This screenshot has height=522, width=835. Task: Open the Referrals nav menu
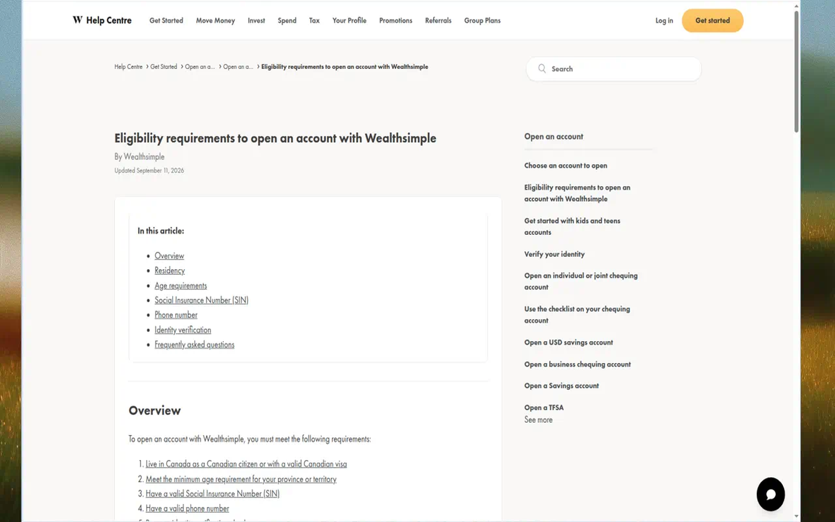pos(438,20)
